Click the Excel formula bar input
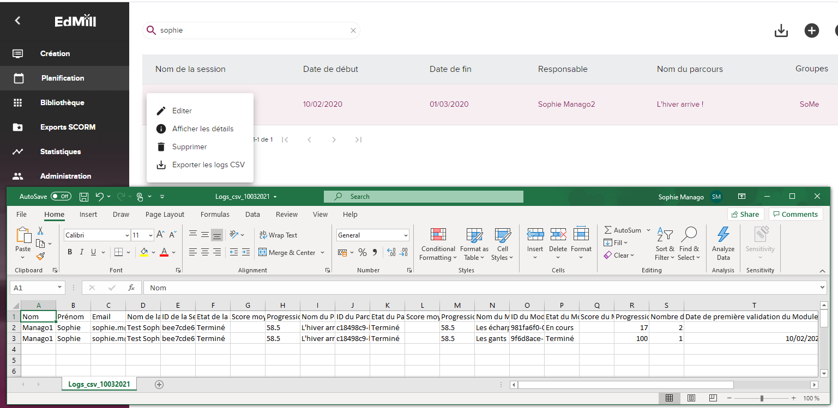The width and height of the screenshot is (838, 408). [481, 288]
